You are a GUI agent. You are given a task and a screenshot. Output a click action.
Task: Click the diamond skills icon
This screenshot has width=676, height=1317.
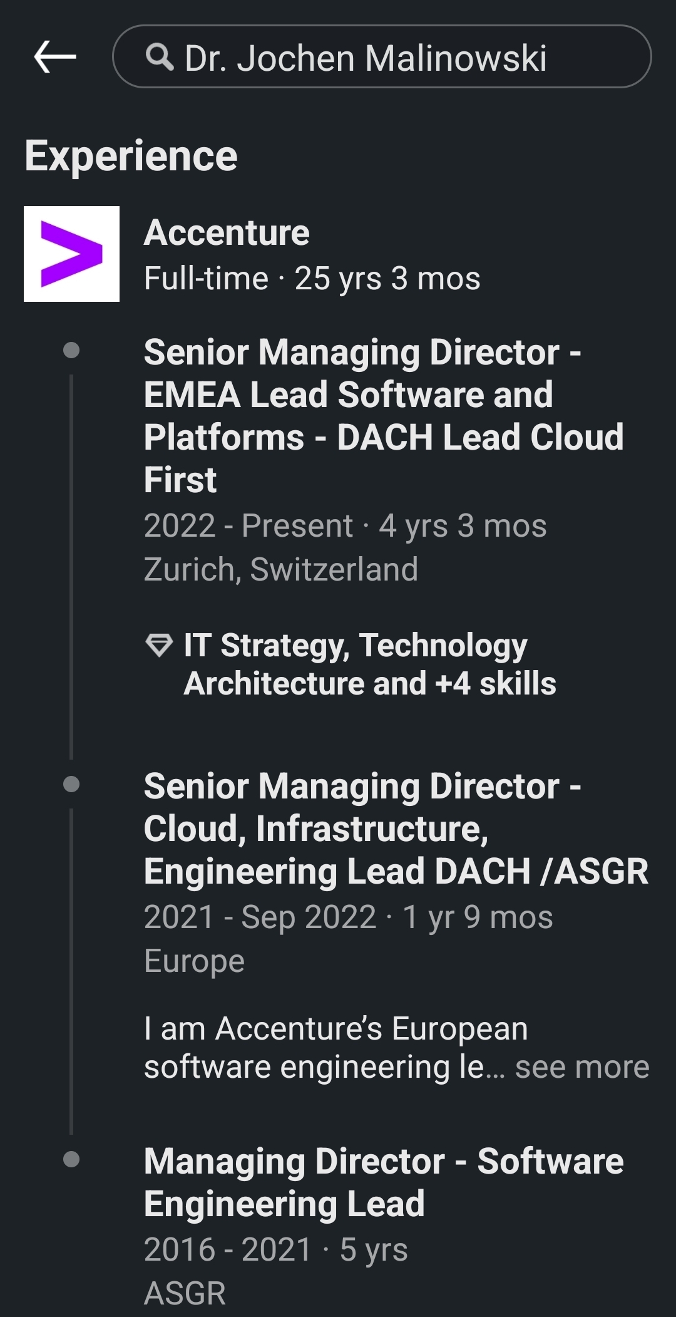pyautogui.click(x=158, y=644)
